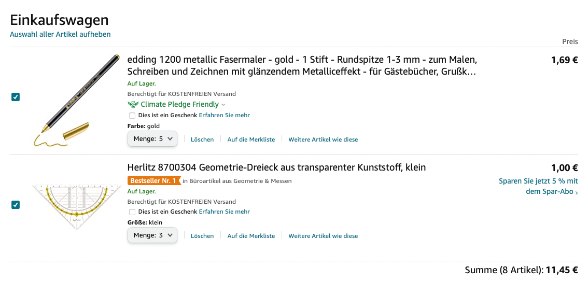Tick the gift checkbox for the Geometrie-Dreieck

click(x=132, y=212)
